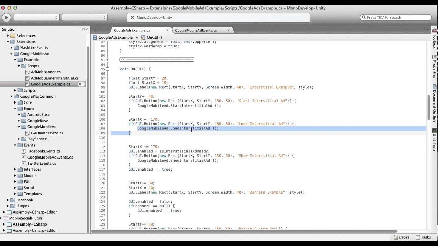Click the tab overflow arrow at the tab bar's right end
Screen dimensions: 438x246
(x=427, y=30)
